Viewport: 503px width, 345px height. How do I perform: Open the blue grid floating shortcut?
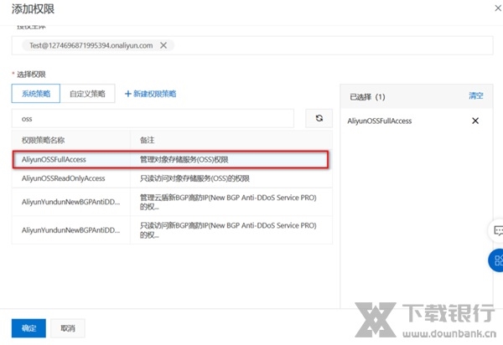point(496,260)
